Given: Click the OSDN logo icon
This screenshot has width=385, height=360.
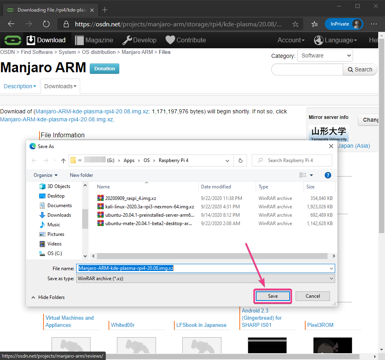Looking at the screenshot, I should [13, 40].
